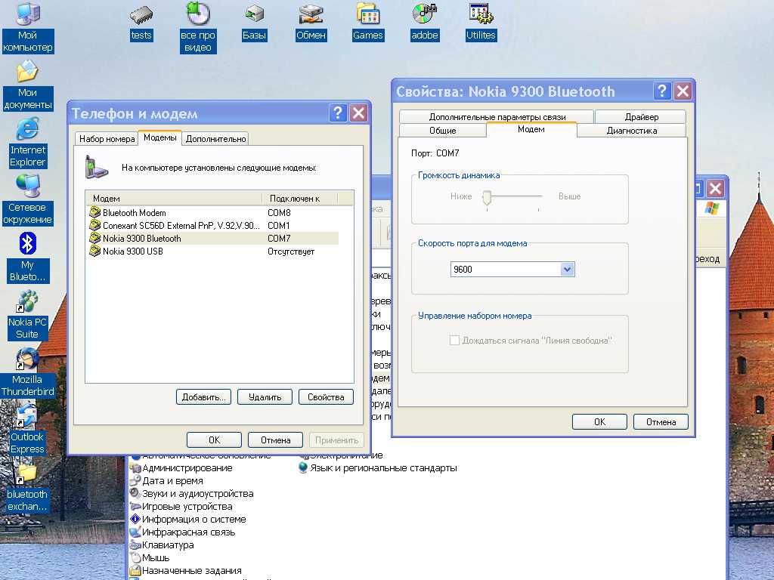Screen dimensions: 774x580
Task: Click Отмена in Nokia 9300 Bluetooth properties
Action: click(661, 421)
